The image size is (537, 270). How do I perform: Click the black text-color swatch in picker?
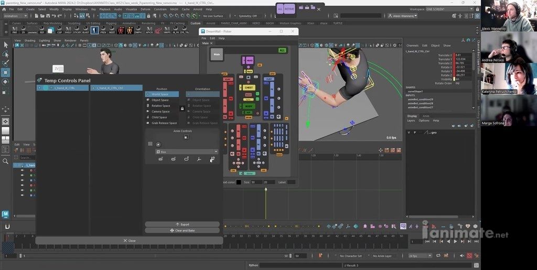[239, 182]
